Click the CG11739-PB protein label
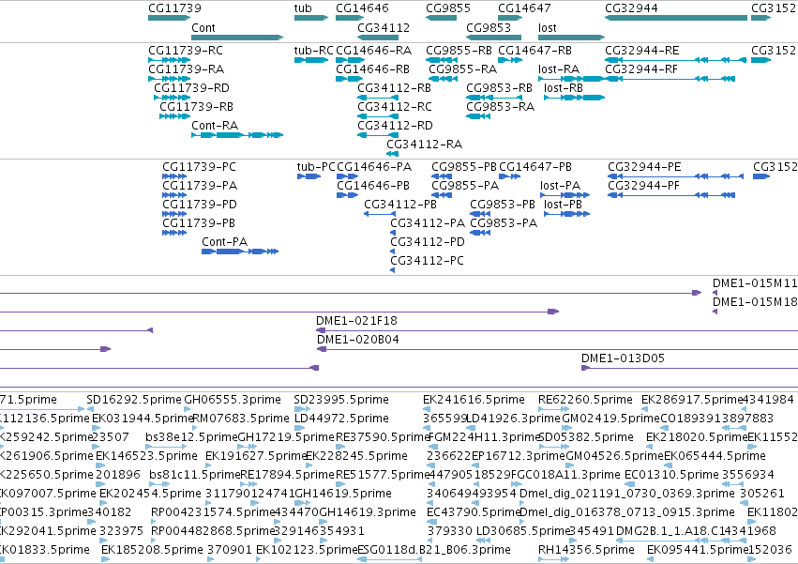 pos(199,223)
